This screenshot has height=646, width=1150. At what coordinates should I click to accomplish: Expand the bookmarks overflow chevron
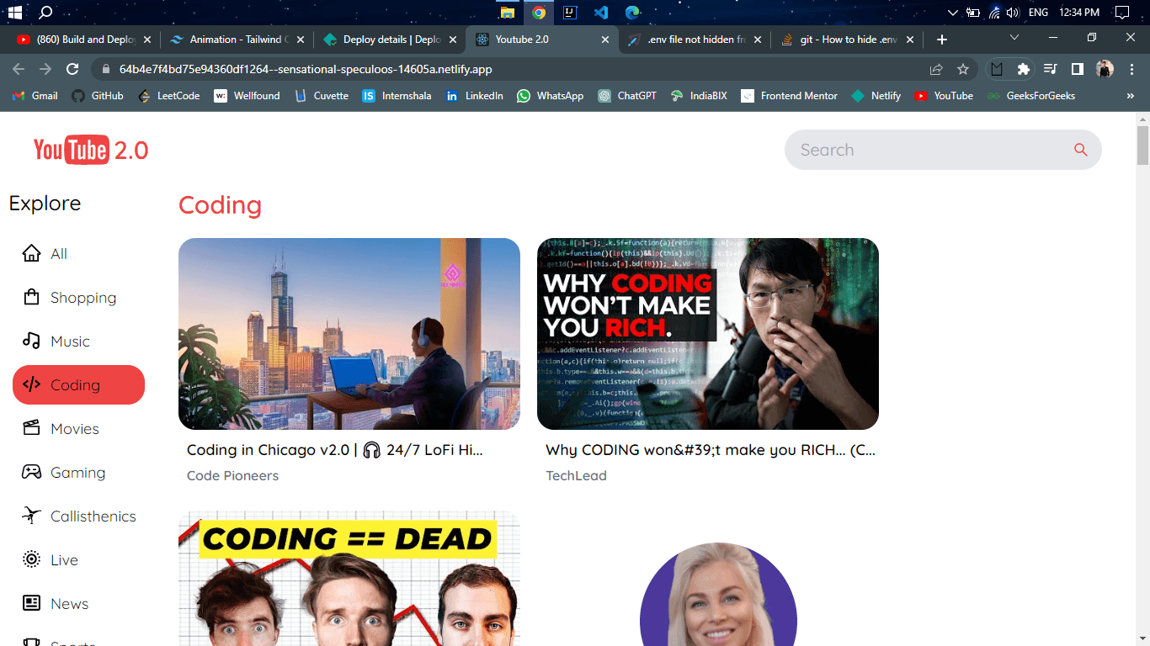[x=1130, y=96]
